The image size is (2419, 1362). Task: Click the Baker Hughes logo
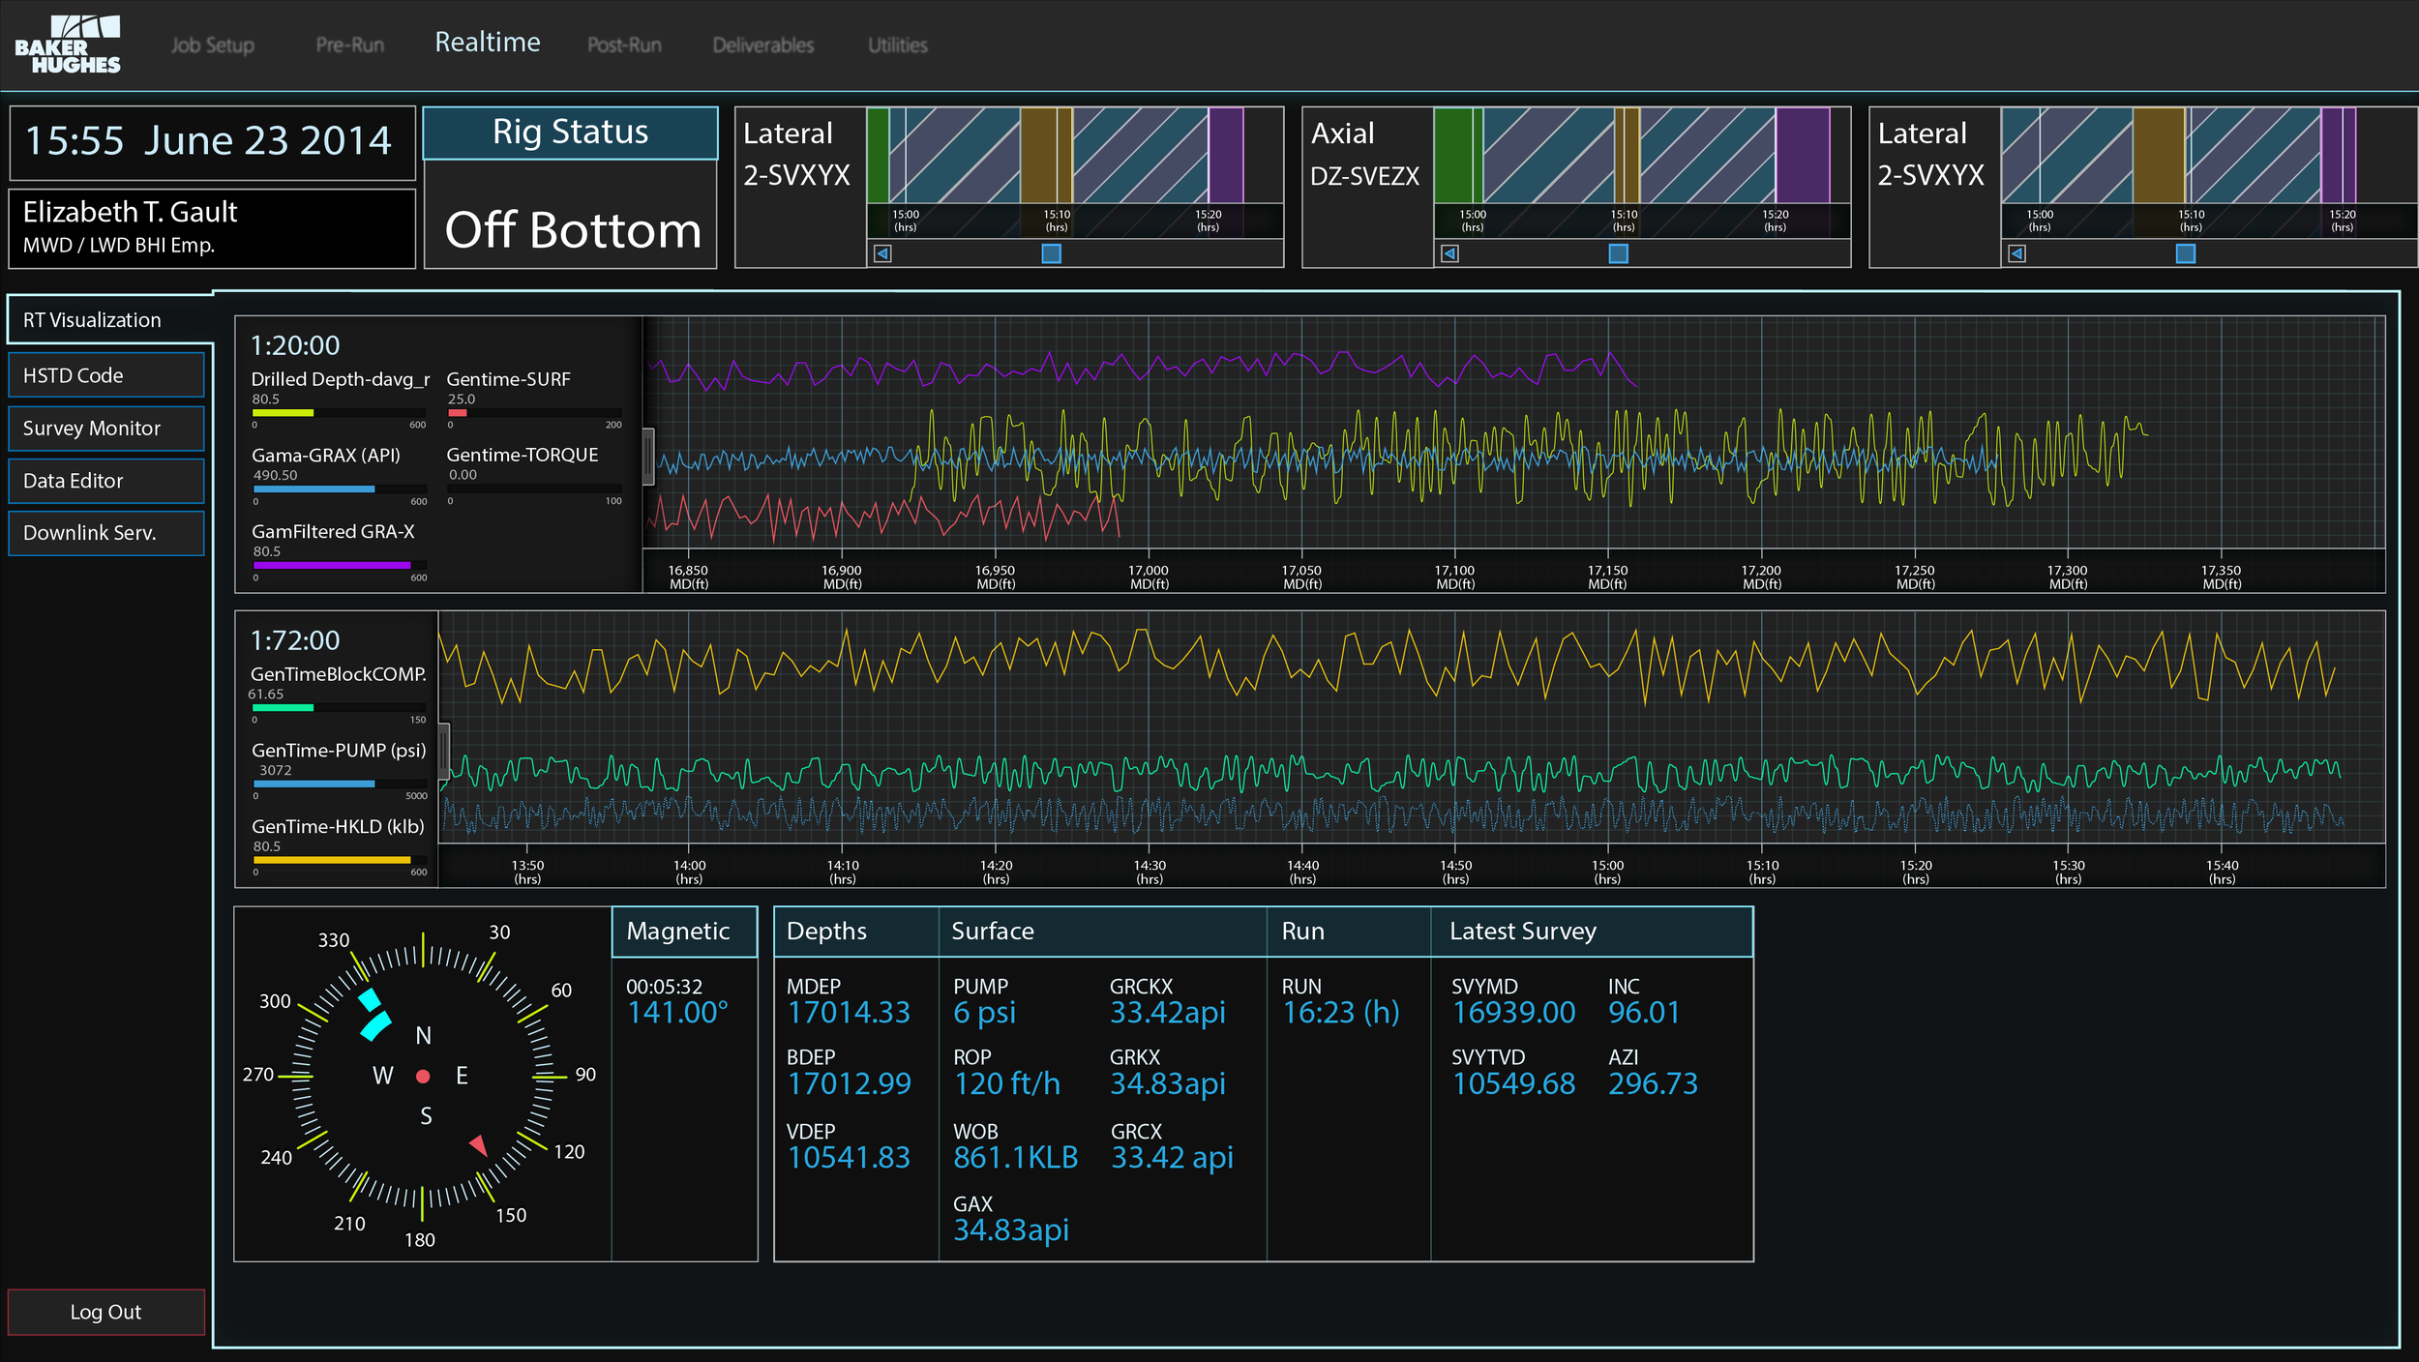click(x=68, y=44)
